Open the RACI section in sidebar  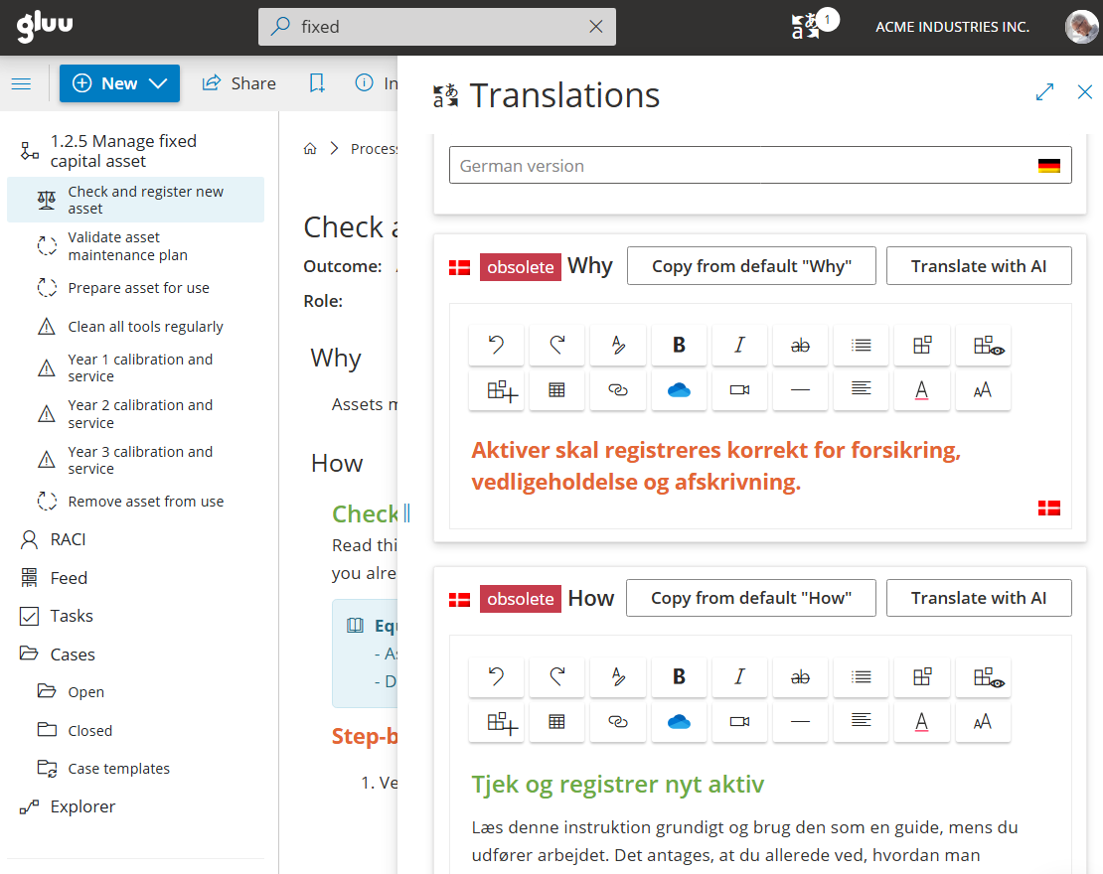point(68,539)
